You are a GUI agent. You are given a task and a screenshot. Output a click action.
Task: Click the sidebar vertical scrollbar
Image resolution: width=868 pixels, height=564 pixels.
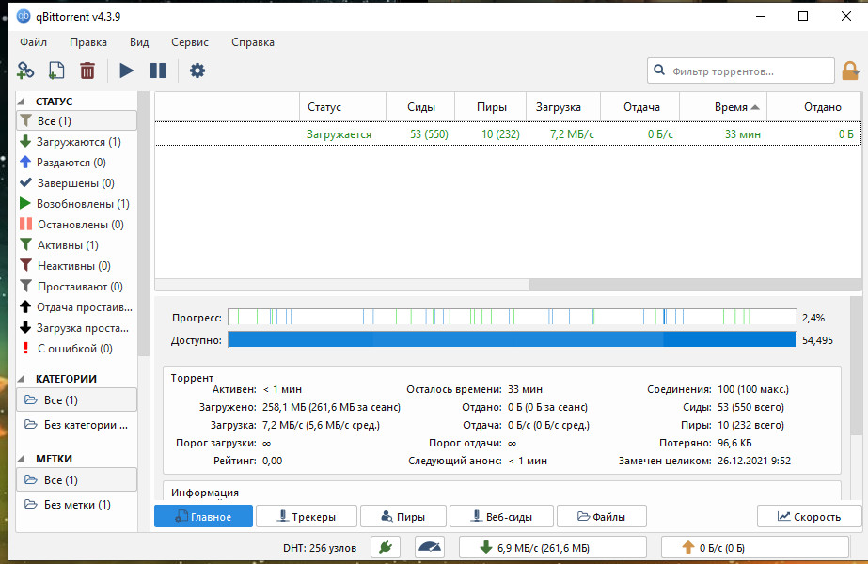pos(143,224)
